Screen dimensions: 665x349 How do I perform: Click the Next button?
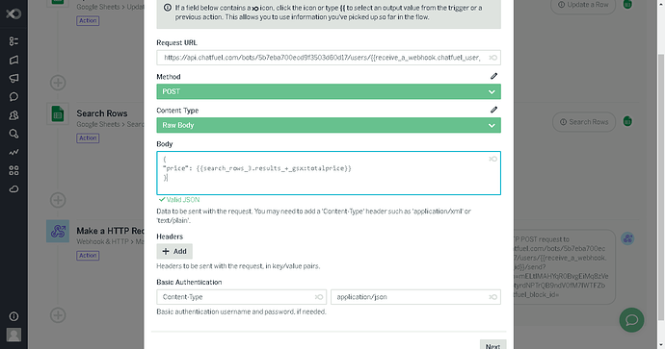coord(492,345)
